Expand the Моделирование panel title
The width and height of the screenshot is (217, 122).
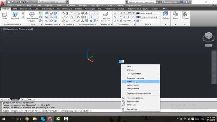click(x=13, y=24)
